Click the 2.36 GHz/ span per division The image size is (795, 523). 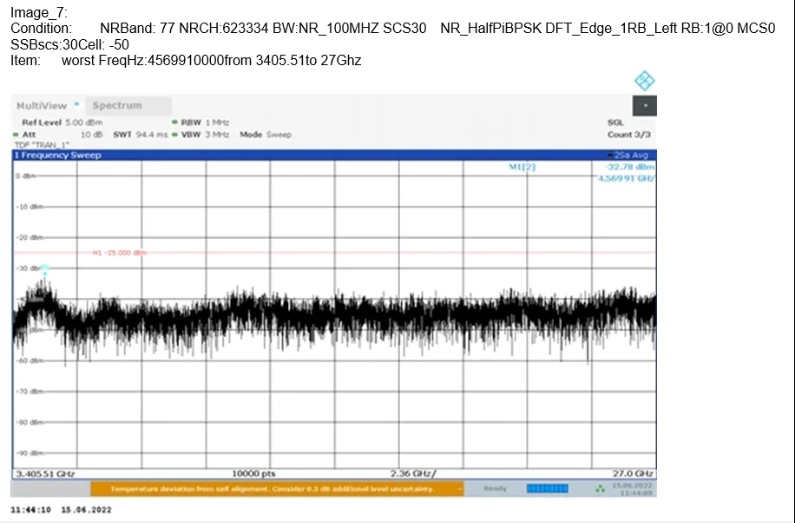[x=413, y=473]
